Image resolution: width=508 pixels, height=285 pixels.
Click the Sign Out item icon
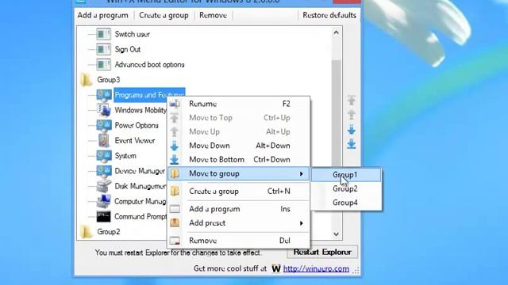coord(104,49)
